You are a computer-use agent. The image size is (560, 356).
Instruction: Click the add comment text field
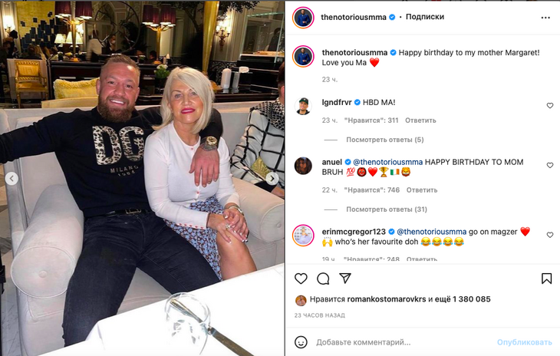[x=399, y=342]
